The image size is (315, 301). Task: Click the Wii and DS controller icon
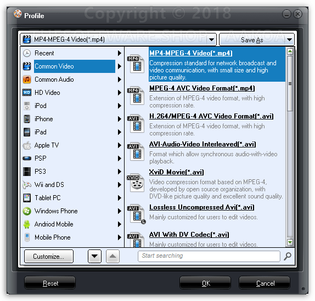pos(27,185)
